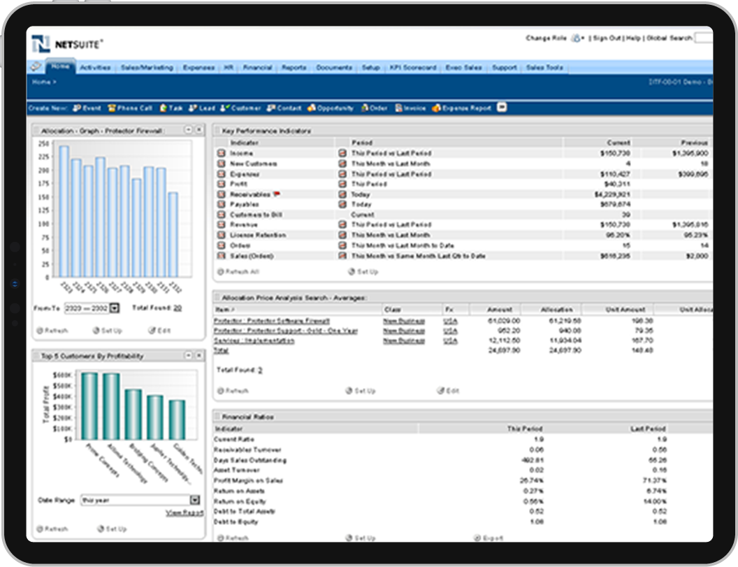Open the From-To range dropdown
The height and width of the screenshot is (567, 738).
pyautogui.click(x=115, y=308)
